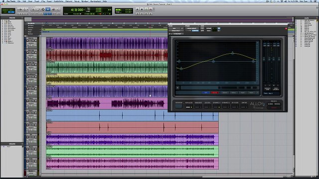Select the Zoomer tool in toolbar
The width and height of the screenshot is (319, 179).
click(x=32, y=9)
